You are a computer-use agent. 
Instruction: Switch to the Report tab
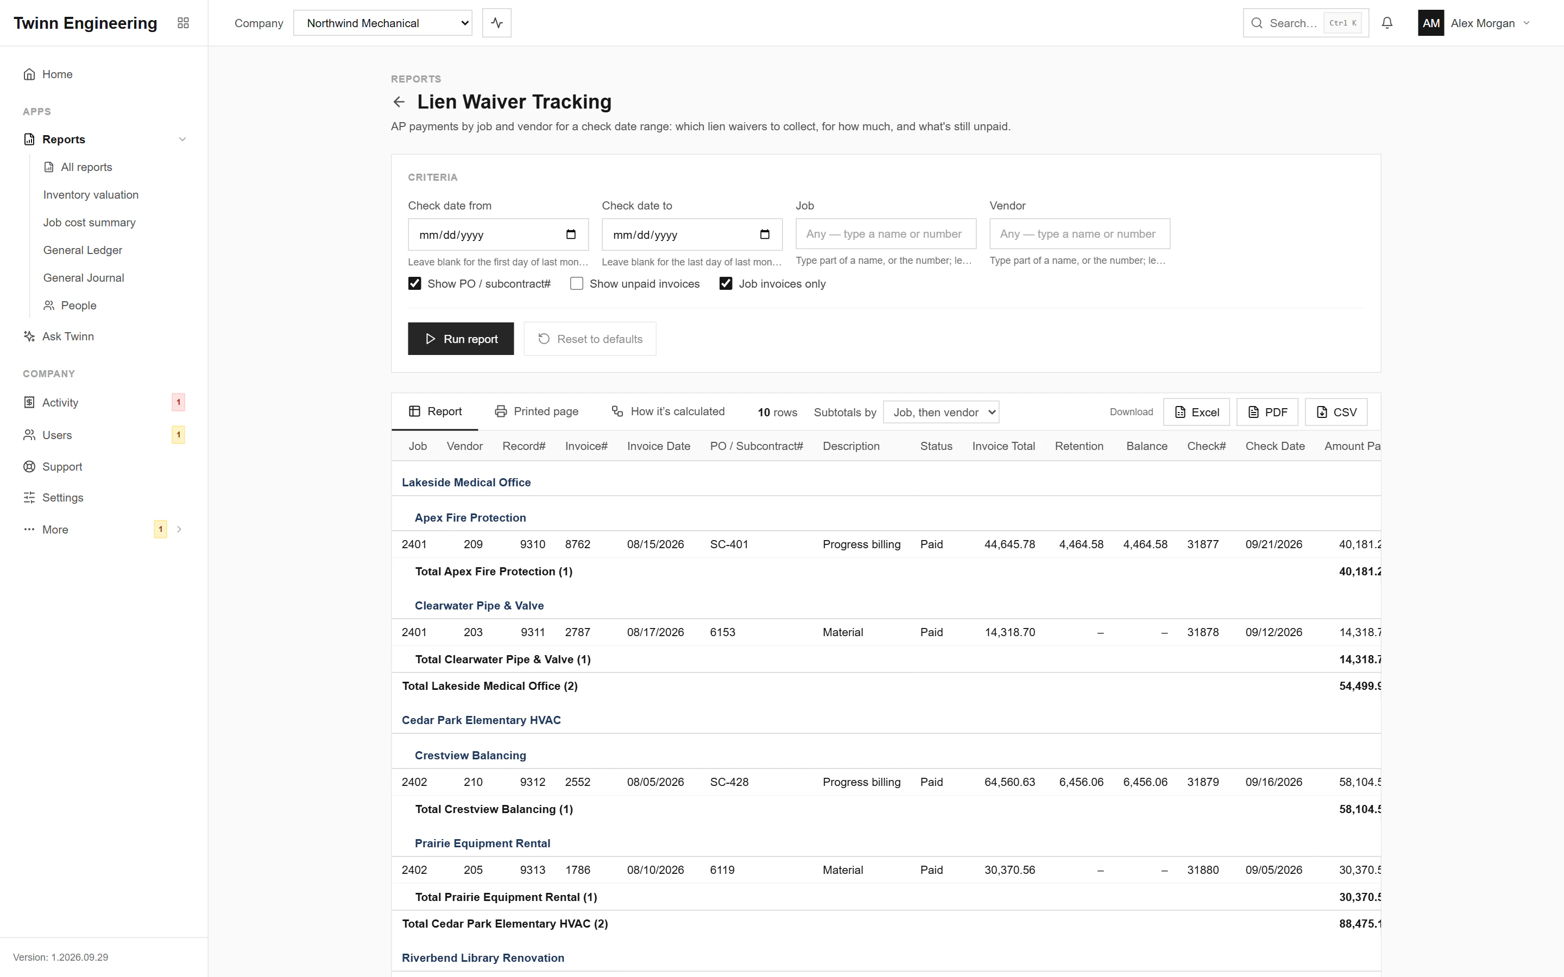point(435,411)
